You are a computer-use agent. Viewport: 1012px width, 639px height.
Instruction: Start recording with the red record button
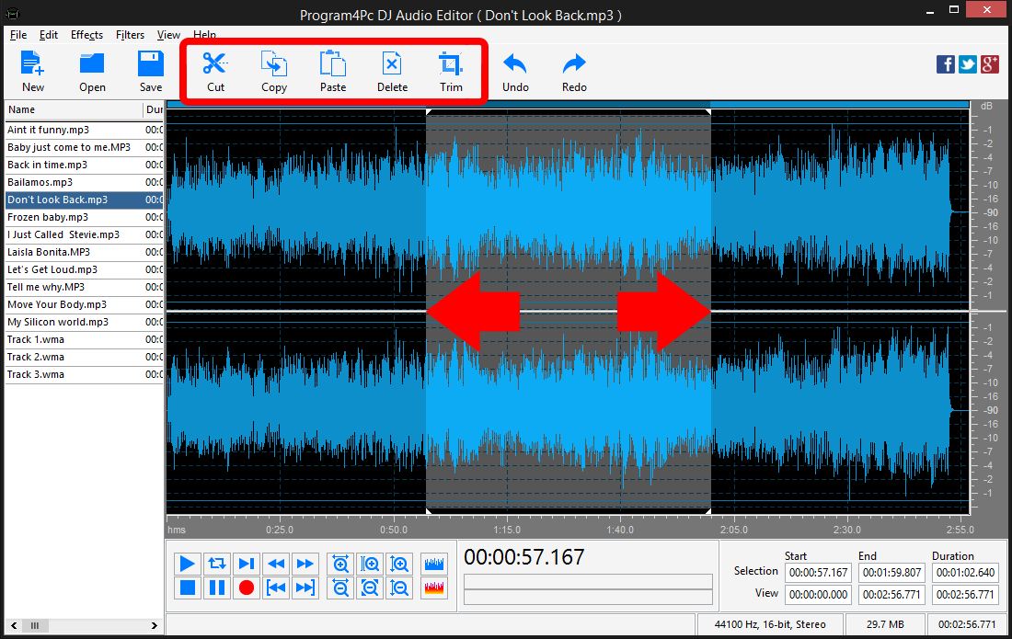tap(247, 588)
